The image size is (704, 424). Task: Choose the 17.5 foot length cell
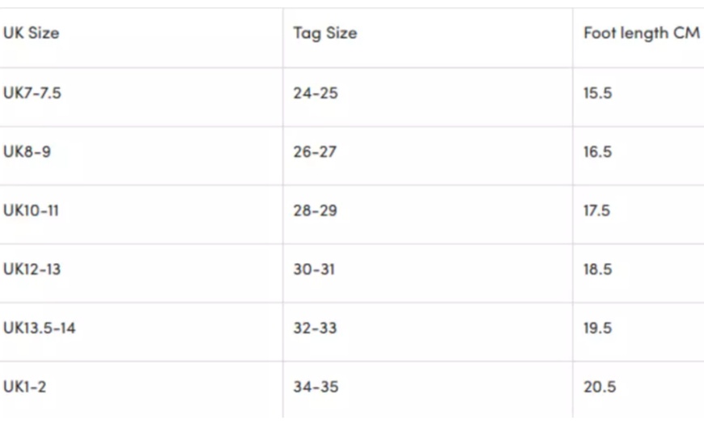(597, 210)
